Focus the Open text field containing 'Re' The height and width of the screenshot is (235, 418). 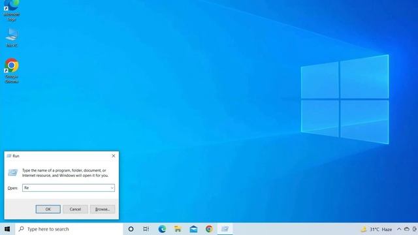coord(69,188)
